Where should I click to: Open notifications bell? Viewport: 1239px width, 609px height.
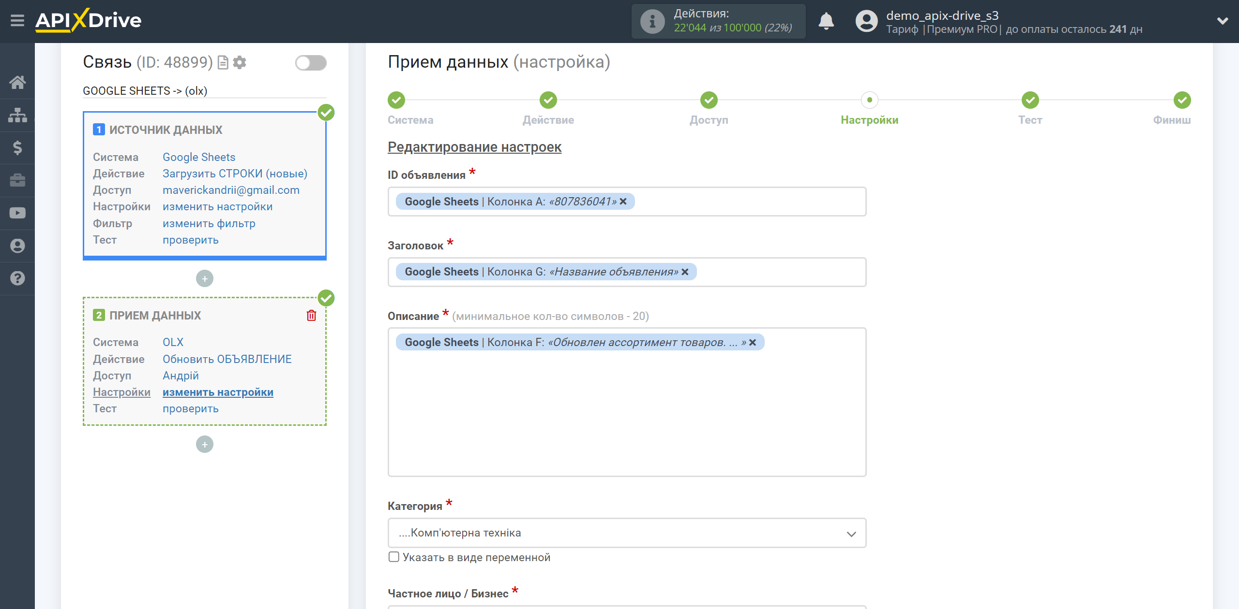pos(826,21)
